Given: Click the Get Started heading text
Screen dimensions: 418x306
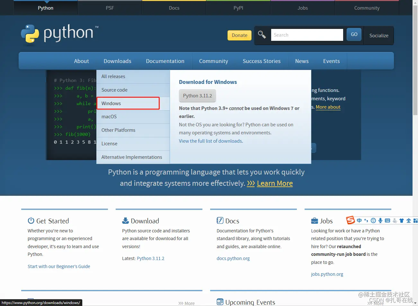Looking at the screenshot, I should click(52, 221).
